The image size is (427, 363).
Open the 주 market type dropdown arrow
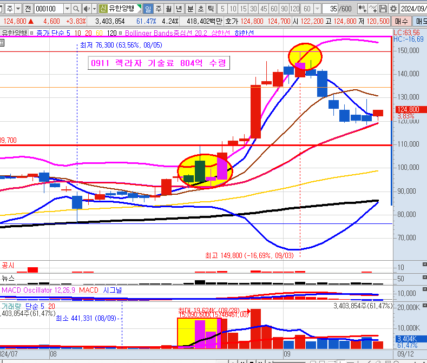click(x=19, y=9)
